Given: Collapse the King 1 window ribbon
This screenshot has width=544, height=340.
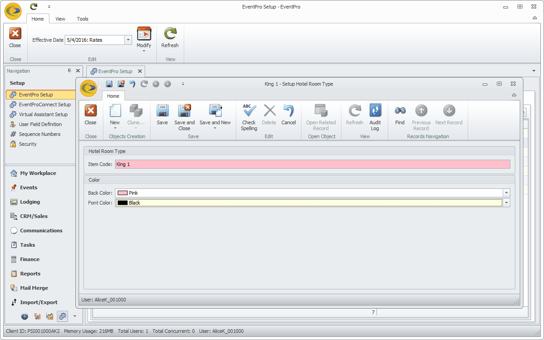Looking at the screenshot, I should pyautogui.click(x=514, y=95).
